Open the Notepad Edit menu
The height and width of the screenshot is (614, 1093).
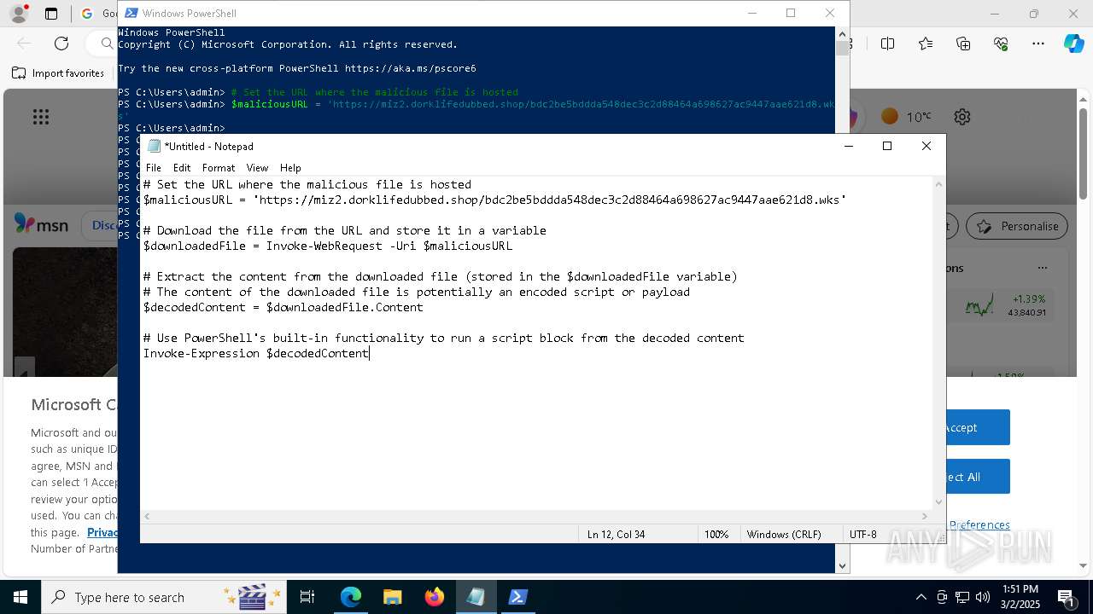pyautogui.click(x=182, y=168)
